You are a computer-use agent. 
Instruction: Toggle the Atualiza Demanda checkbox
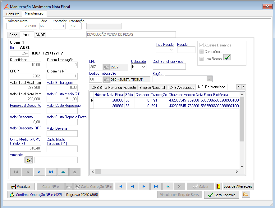201,45
